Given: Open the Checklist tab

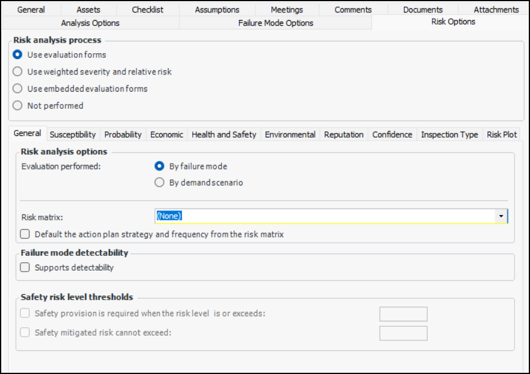Looking at the screenshot, I should click(148, 9).
